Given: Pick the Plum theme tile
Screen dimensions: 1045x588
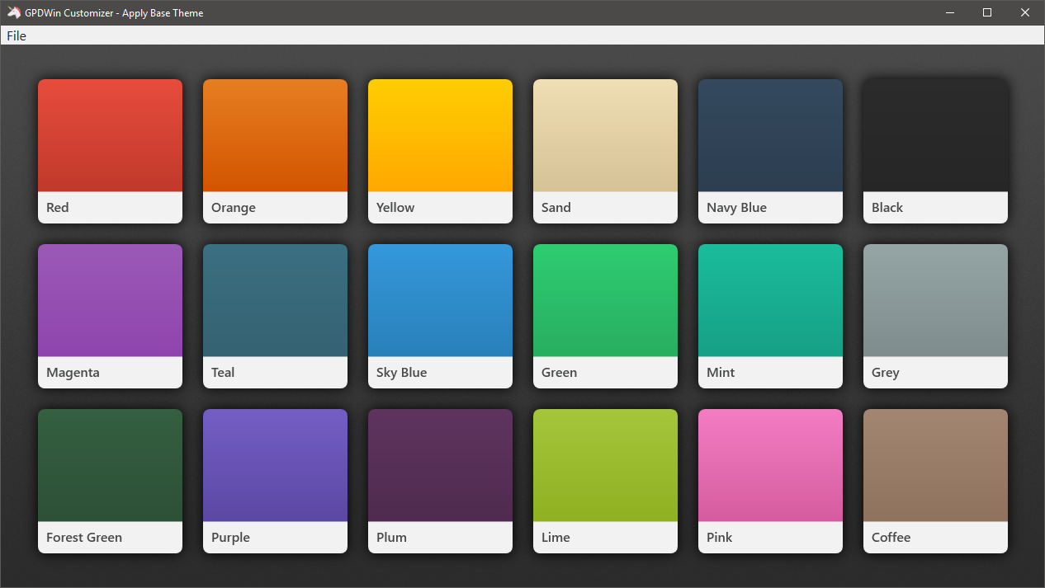Looking at the screenshot, I should tap(440, 481).
